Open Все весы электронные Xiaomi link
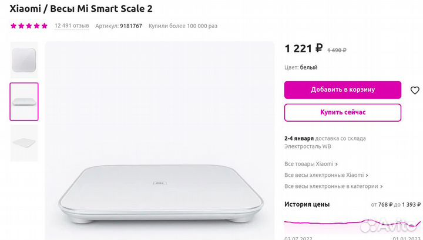Screen dimensions: 423x240 (324, 175)
